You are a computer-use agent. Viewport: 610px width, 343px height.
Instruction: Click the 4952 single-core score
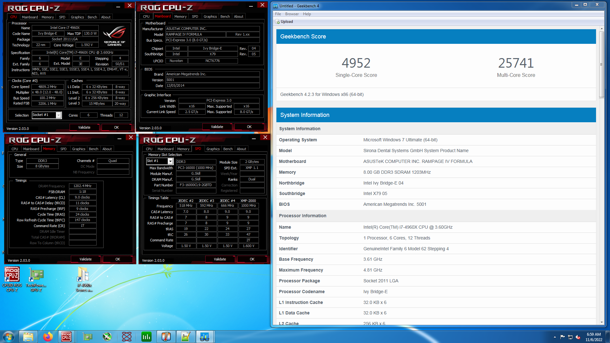click(356, 63)
